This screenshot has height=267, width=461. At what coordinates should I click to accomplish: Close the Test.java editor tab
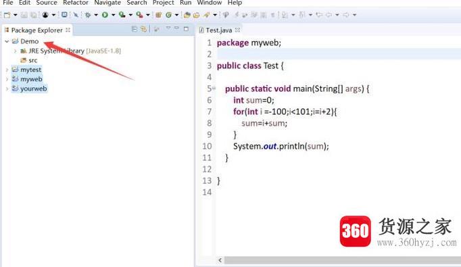pyautogui.click(x=237, y=30)
